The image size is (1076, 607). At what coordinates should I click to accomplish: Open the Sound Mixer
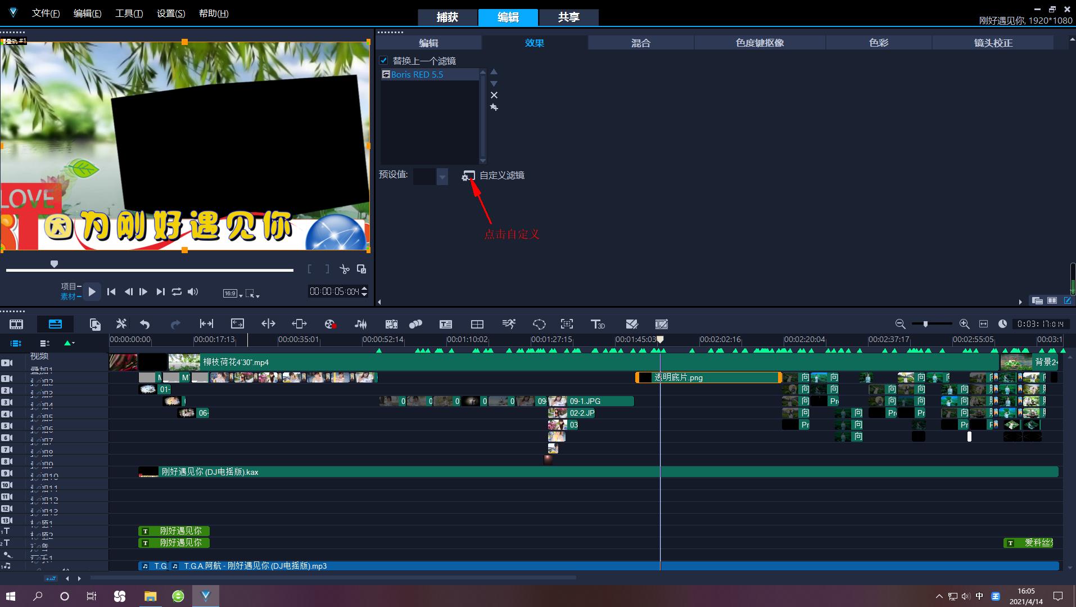[360, 324]
